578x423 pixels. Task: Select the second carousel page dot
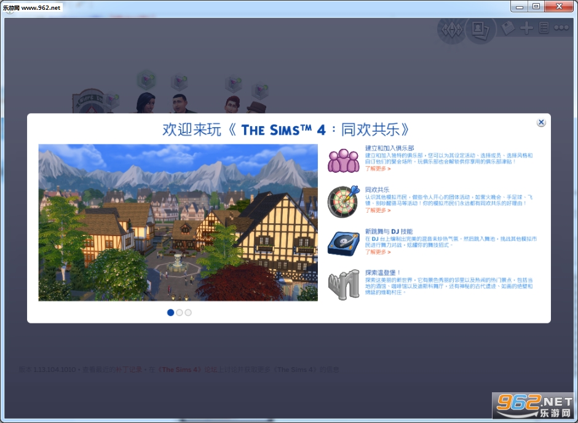179,312
